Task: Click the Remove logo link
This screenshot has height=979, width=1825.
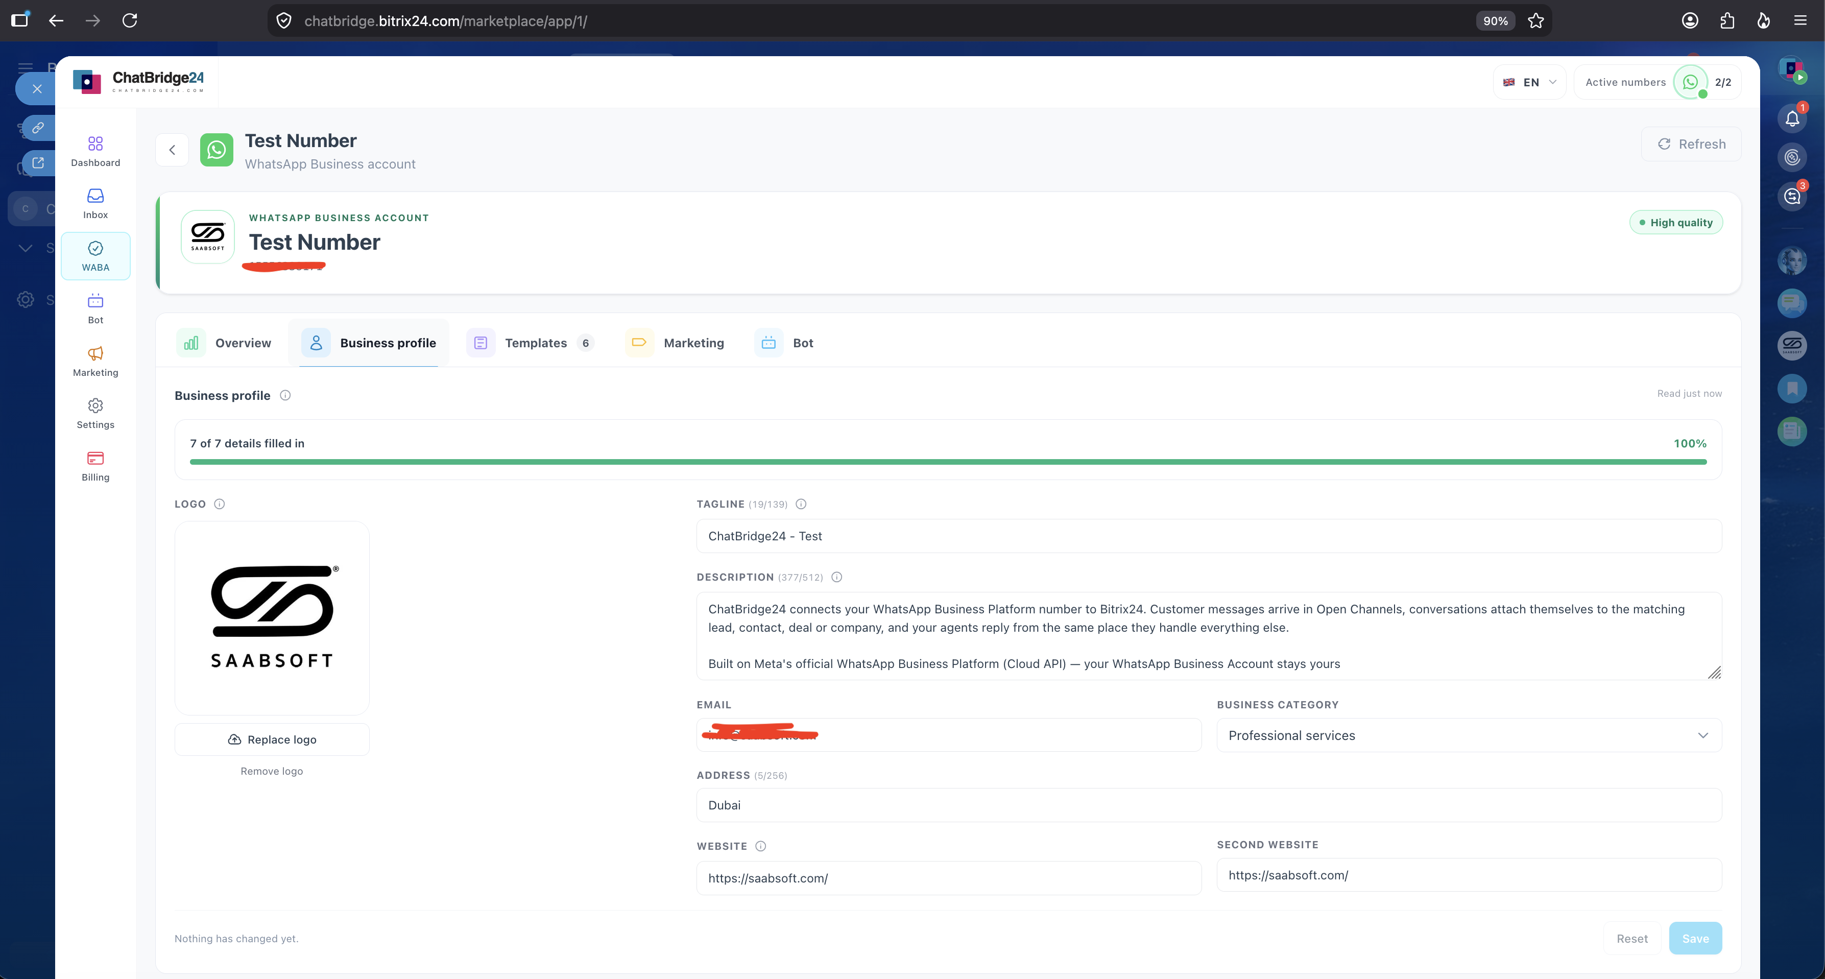Action: [271, 771]
